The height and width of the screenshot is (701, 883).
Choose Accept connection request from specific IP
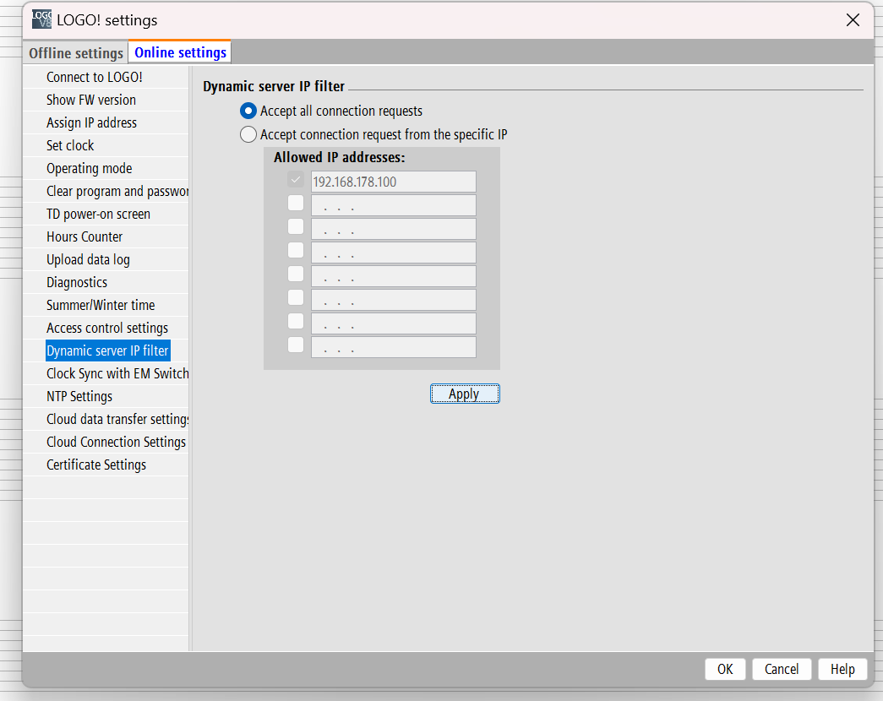[x=248, y=134]
